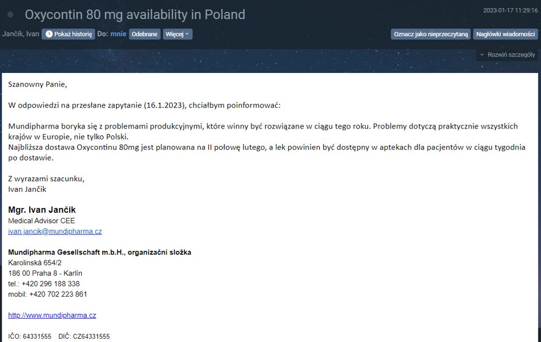Viewport: 541px width, 342px height.
Task: Click the Mgr. Ivan Jančik signature name
Action: (x=42, y=210)
